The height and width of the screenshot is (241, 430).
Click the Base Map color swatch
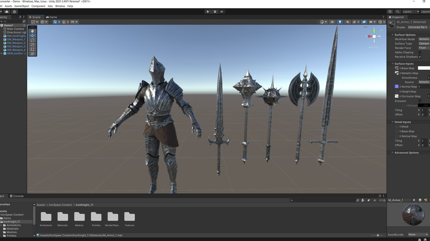pyautogui.click(x=424, y=68)
